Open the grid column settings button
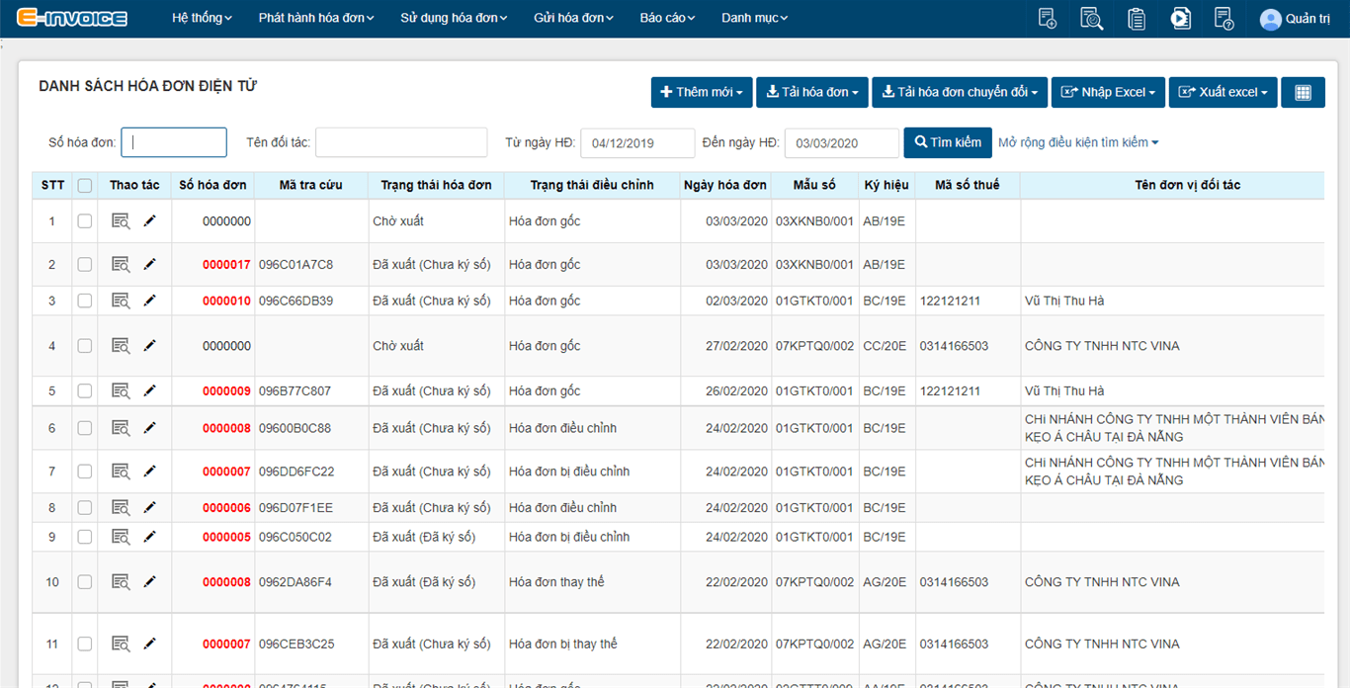1350x688 pixels. [1303, 92]
